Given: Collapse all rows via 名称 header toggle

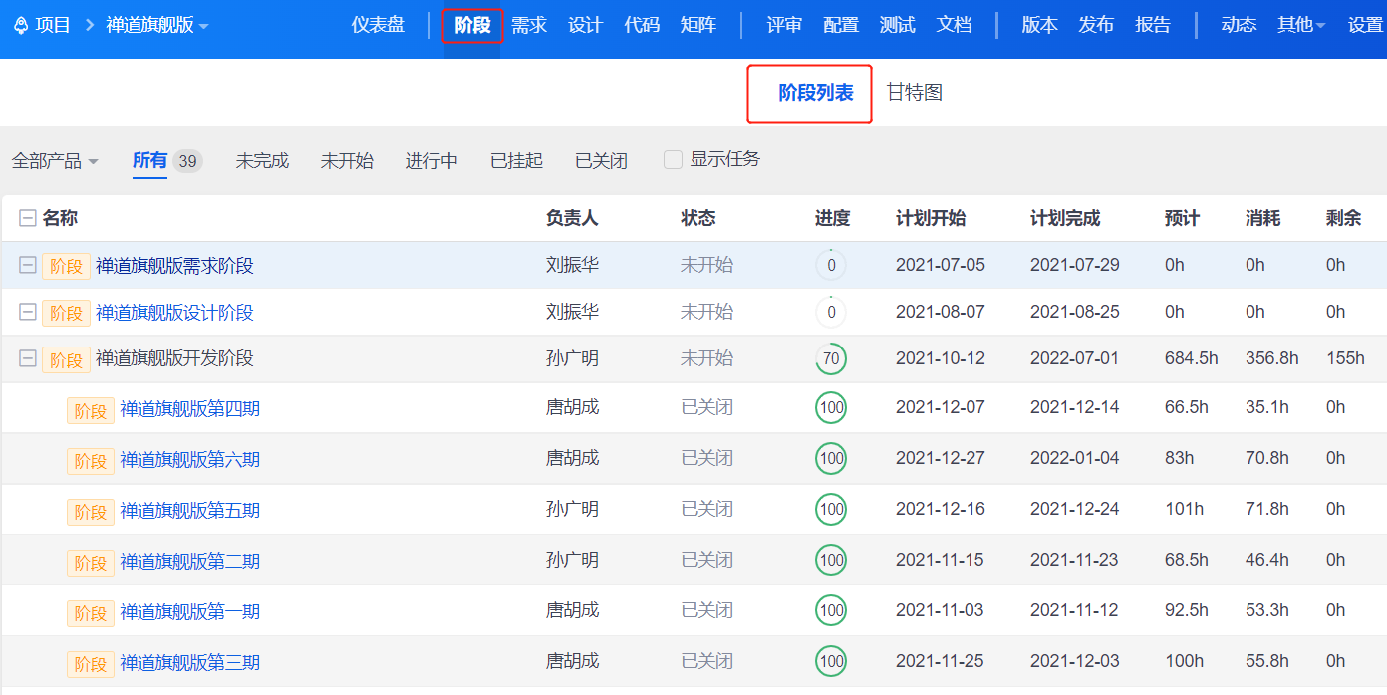Looking at the screenshot, I should pyautogui.click(x=28, y=219).
